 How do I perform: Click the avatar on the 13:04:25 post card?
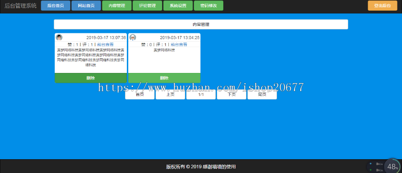coord(133,37)
